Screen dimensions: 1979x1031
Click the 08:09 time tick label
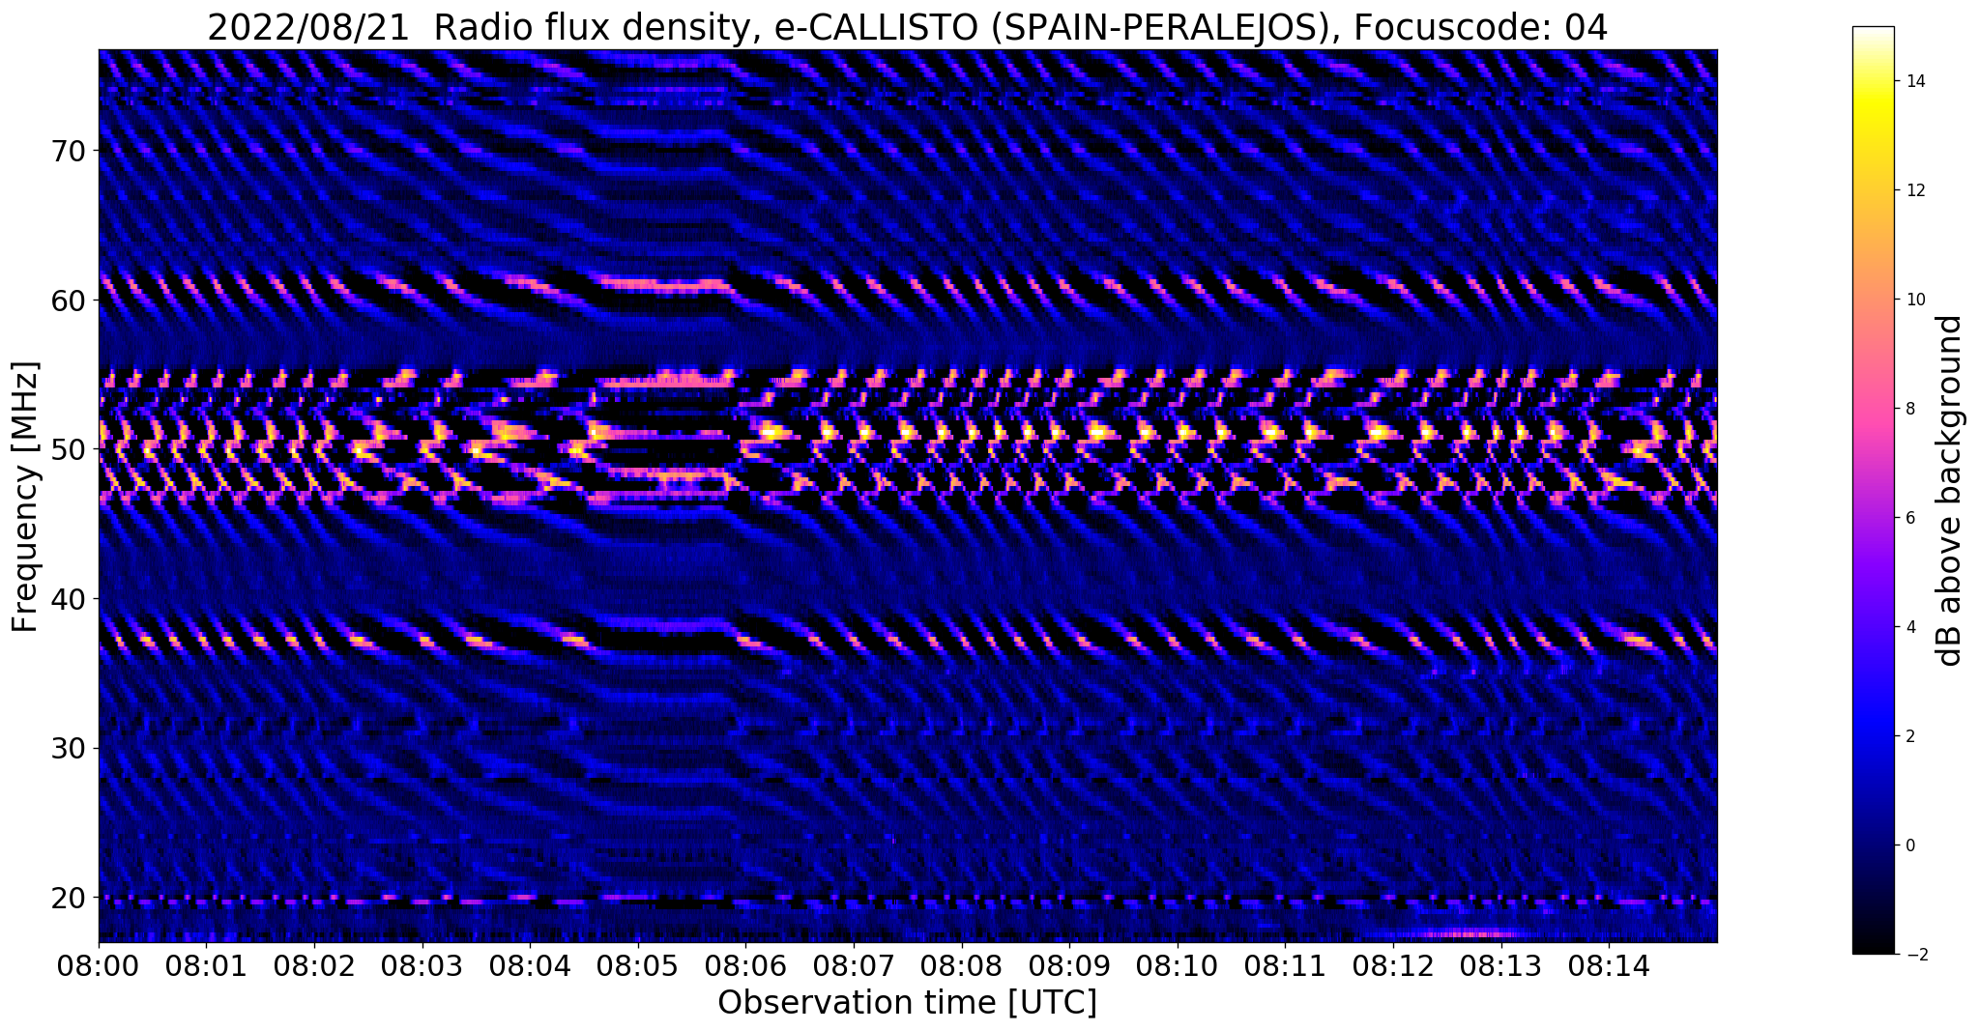[x=1069, y=965]
